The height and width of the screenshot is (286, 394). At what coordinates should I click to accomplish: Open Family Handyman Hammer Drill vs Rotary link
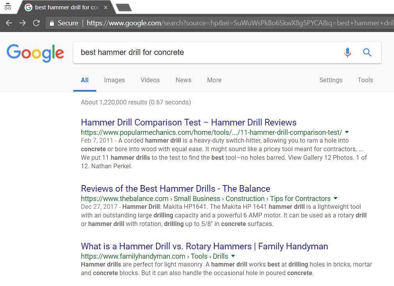204,246
